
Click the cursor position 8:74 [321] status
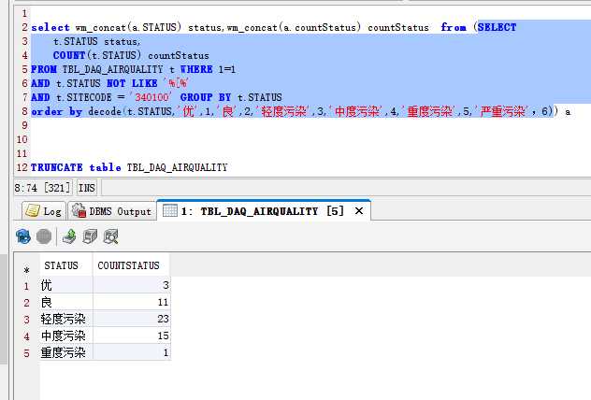coord(43,188)
